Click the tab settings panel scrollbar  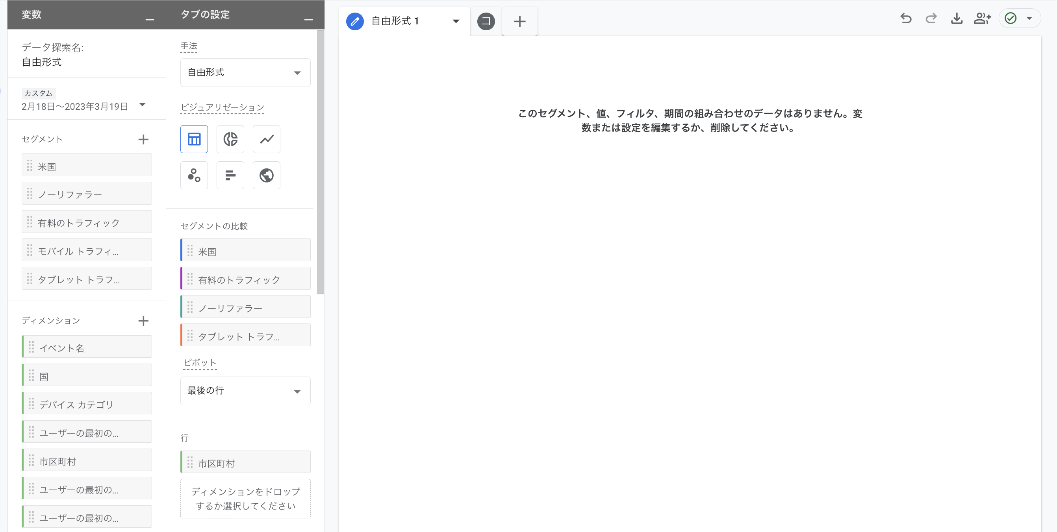point(321,162)
